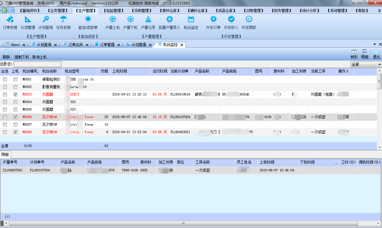Sort by 机台名称 column header

point(50,71)
